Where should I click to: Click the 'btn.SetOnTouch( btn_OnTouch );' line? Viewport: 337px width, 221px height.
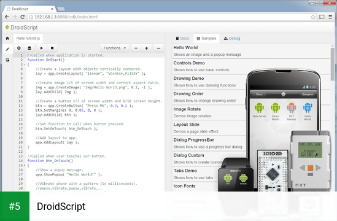click(67, 129)
